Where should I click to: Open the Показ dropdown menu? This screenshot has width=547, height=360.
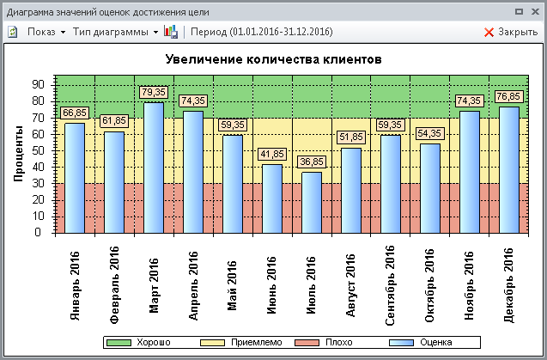click(46, 32)
